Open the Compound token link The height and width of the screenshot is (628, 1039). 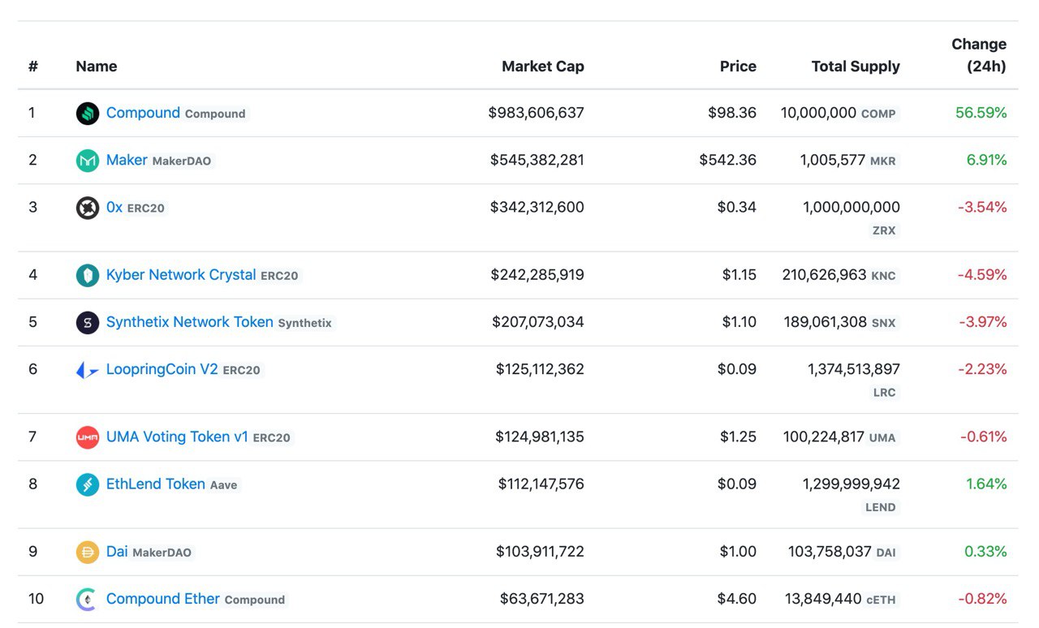[143, 113]
